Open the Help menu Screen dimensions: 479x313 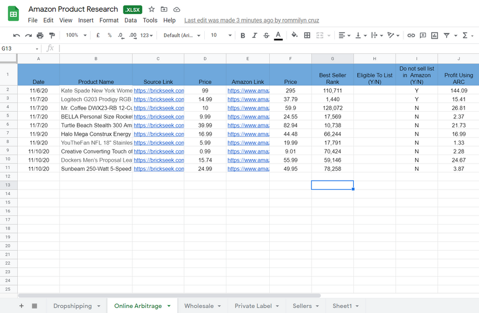pyautogui.click(x=169, y=21)
